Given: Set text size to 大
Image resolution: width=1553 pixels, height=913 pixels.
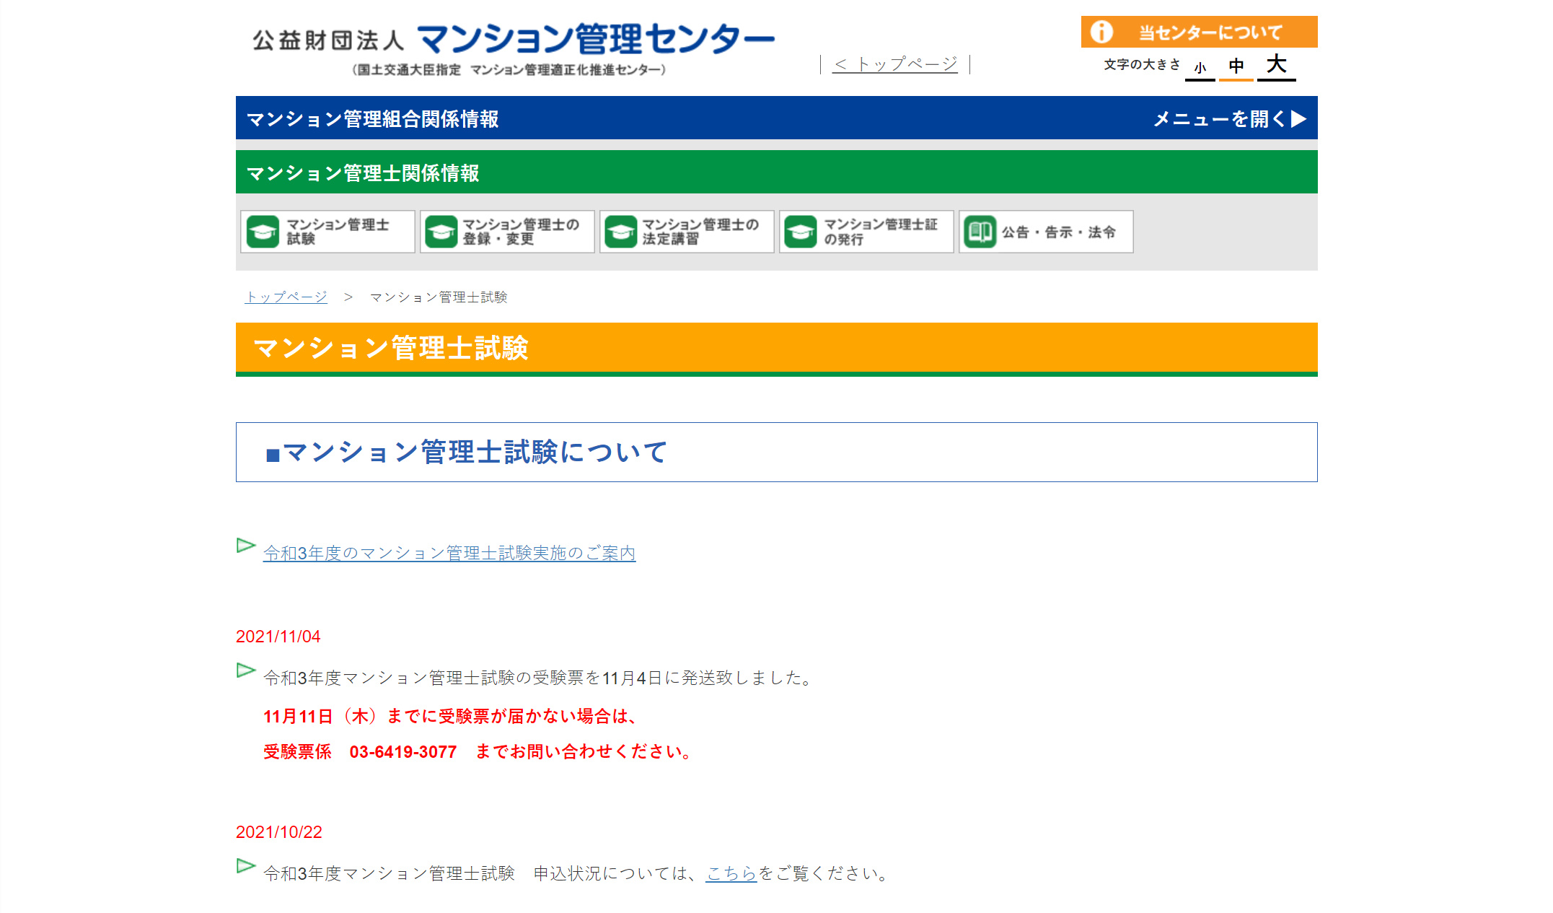Looking at the screenshot, I should click(x=1276, y=65).
